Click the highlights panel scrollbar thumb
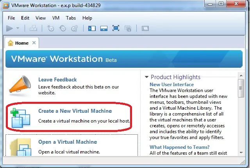The image size is (250, 168). pyautogui.click(x=241, y=88)
